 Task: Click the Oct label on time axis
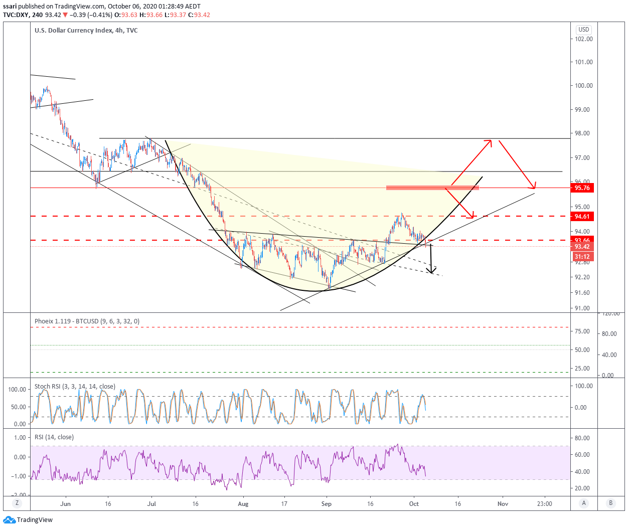pyautogui.click(x=414, y=504)
